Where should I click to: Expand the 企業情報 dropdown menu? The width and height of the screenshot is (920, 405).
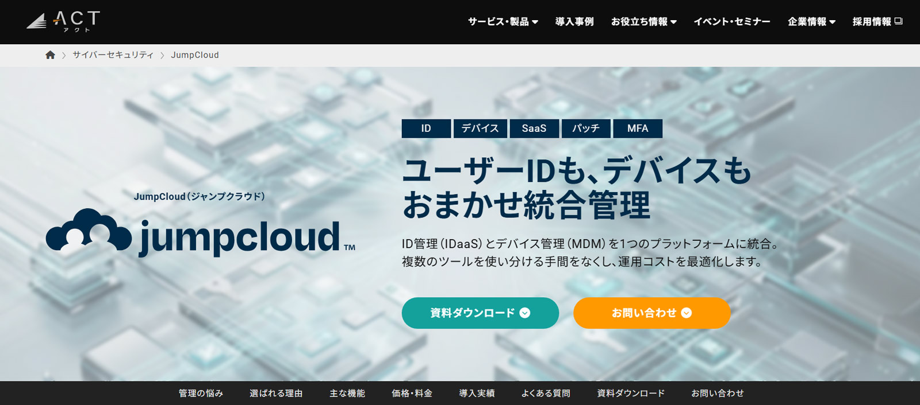811,22
